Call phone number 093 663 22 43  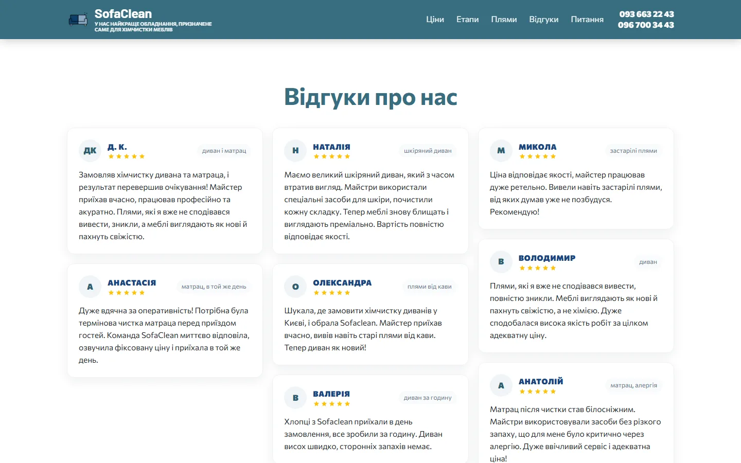point(646,14)
